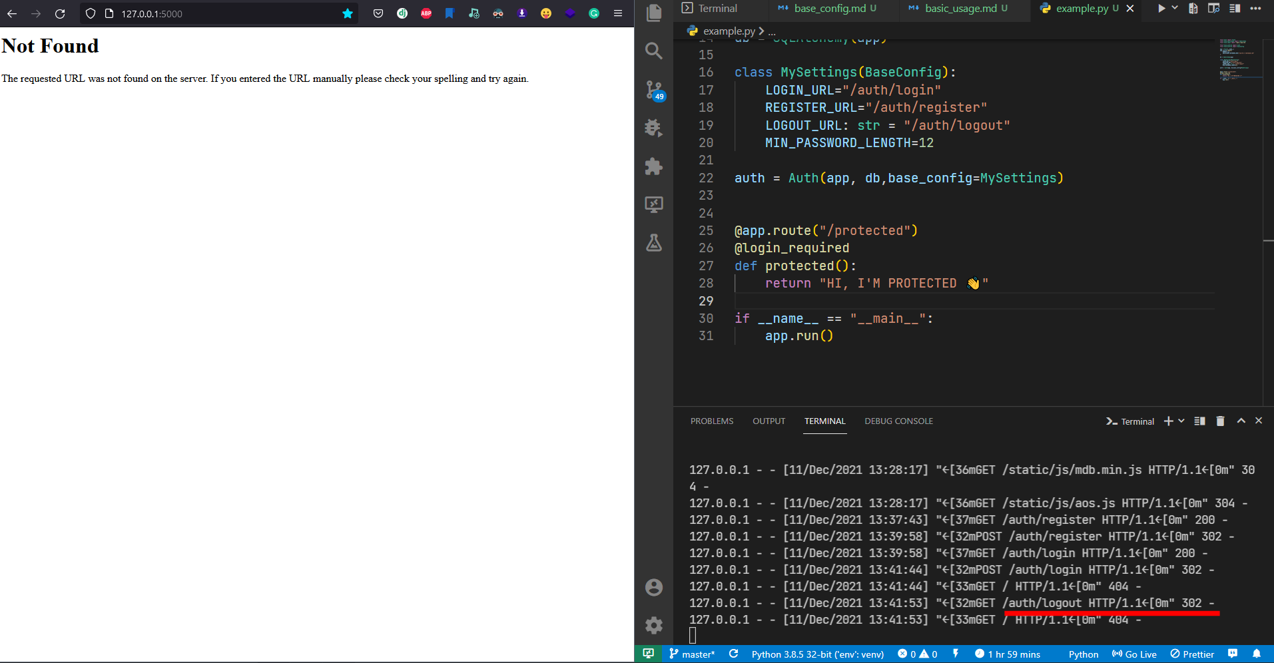Open the Grammarly extension icon
The height and width of the screenshot is (663, 1274).
pyautogui.click(x=594, y=13)
